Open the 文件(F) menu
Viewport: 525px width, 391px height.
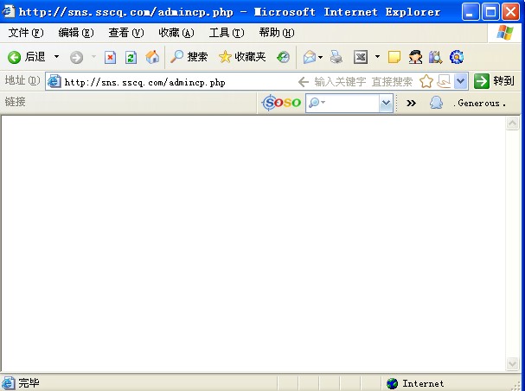(26, 33)
